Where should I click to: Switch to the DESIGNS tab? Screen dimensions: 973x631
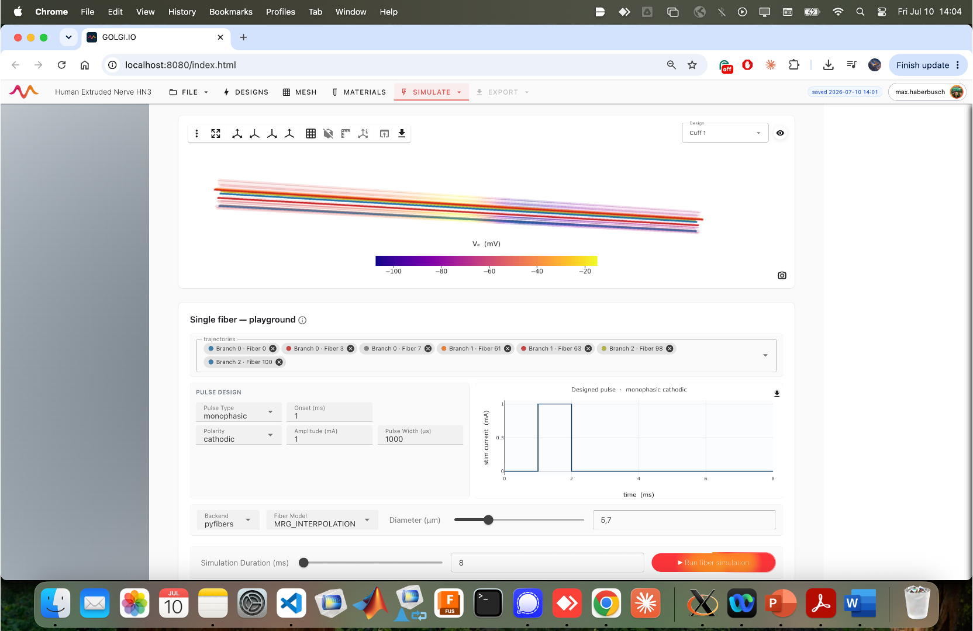pos(246,92)
